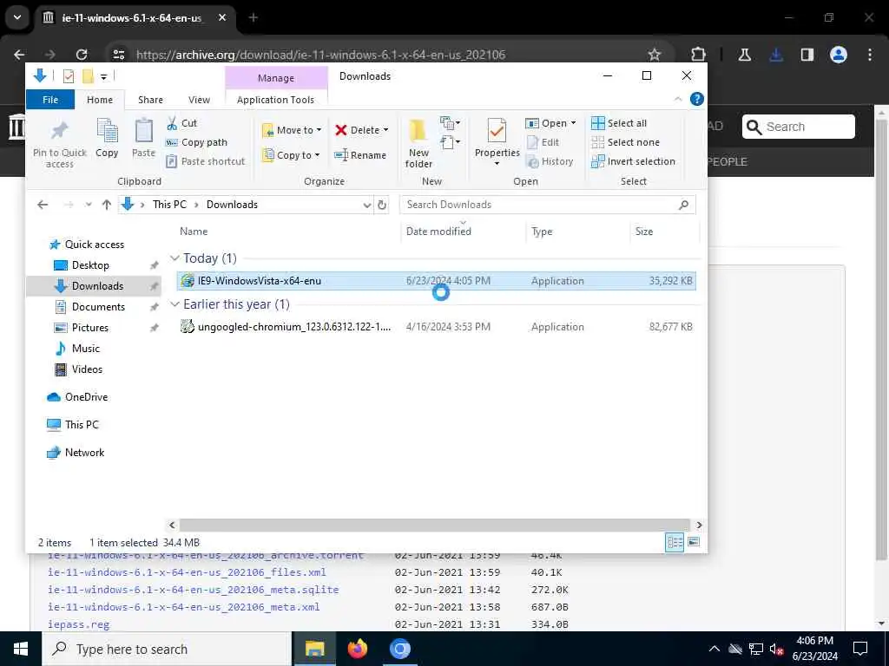889x666 pixels.
Task: Click History in the ribbon
Action: coord(550,161)
